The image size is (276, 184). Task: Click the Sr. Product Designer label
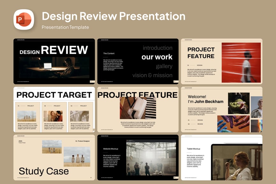coord(83,141)
